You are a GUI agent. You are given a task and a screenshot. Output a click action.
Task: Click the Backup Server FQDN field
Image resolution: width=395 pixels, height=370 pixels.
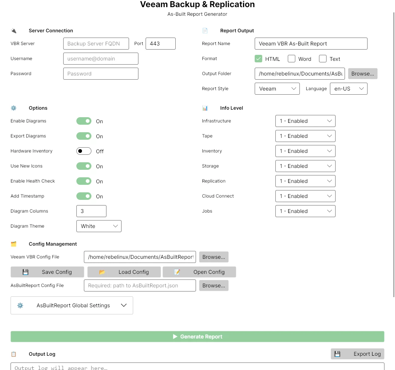point(96,44)
